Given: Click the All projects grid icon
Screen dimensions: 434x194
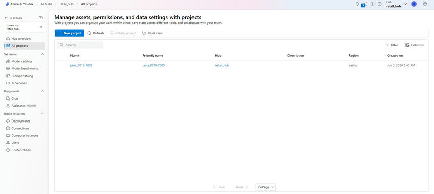Looking at the screenshot, I should (8, 46).
